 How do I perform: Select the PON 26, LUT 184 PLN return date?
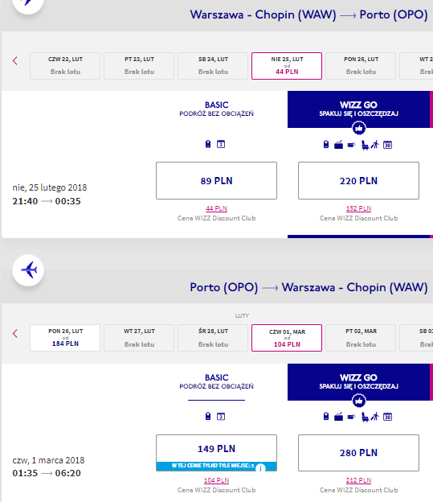pyautogui.click(x=65, y=338)
